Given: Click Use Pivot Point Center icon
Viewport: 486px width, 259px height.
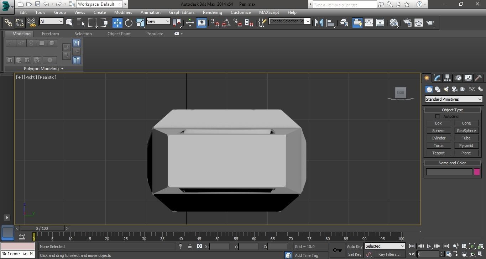Looking at the screenshot, I should coord(177,23).
